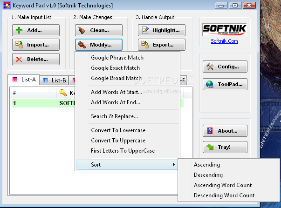281x208 pixels.
Task: Maximize the Keyword Pad window
Action: coord(235,6)
